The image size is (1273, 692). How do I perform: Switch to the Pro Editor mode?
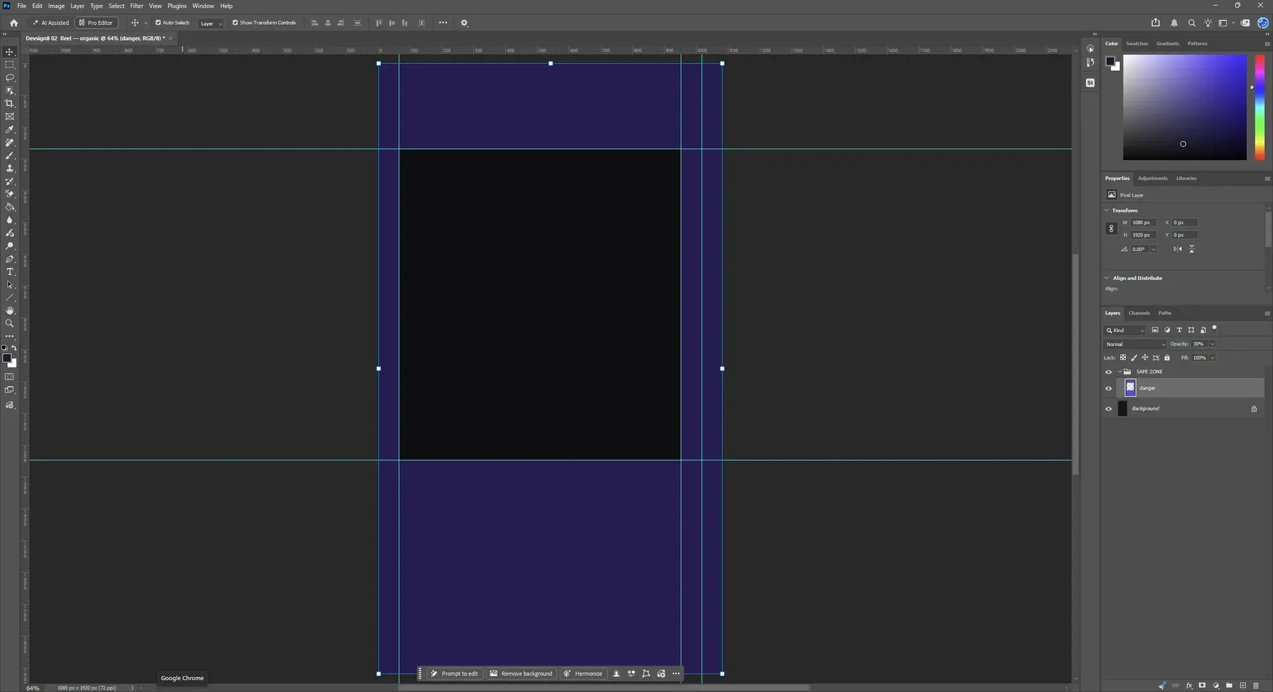96,23
